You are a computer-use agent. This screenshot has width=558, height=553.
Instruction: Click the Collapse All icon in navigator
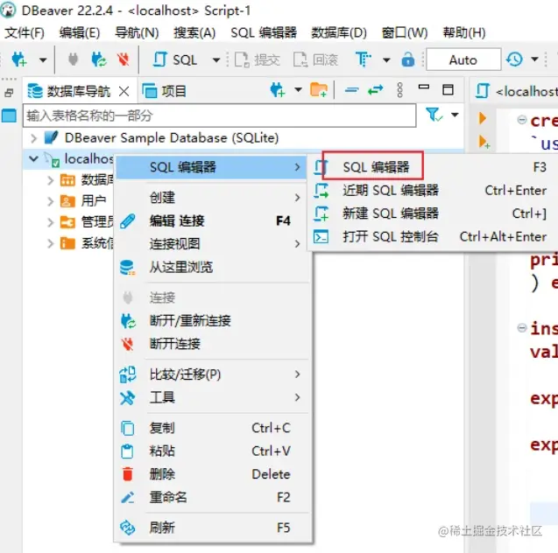[x=351, y=90]
